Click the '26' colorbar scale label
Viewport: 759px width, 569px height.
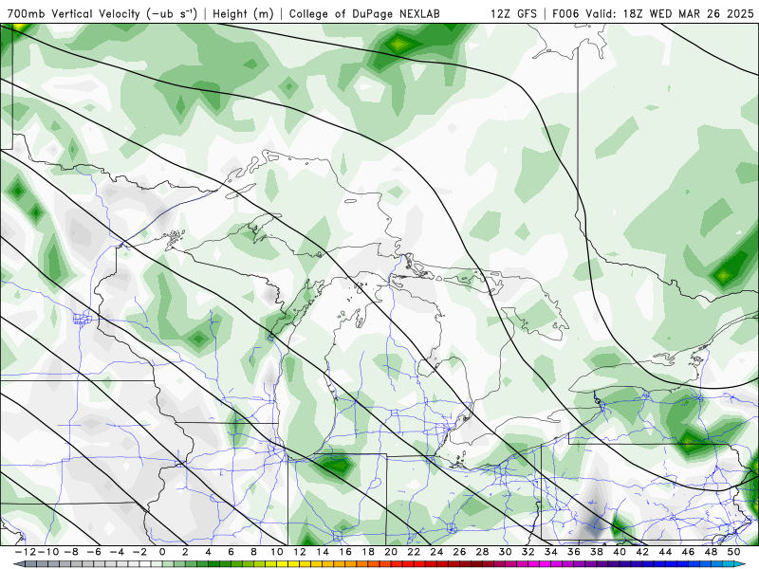tap(459, 552)
